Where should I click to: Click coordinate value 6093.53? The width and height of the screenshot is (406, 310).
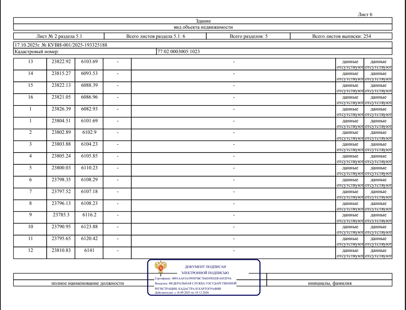click(x=89, y=73)
